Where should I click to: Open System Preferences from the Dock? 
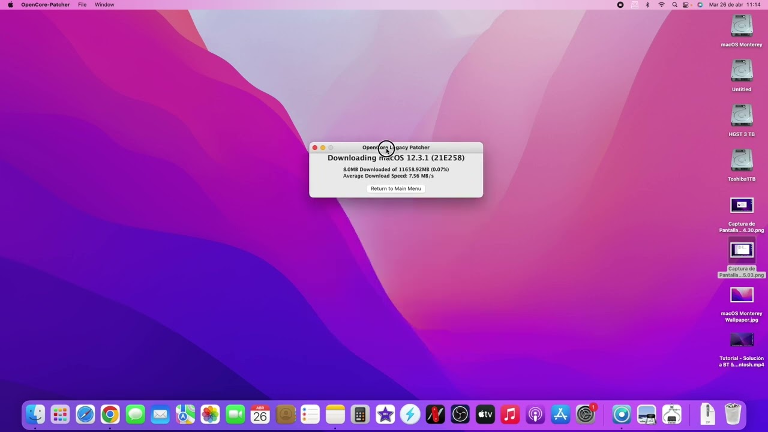pyautogui.click(x=585, y=414)
